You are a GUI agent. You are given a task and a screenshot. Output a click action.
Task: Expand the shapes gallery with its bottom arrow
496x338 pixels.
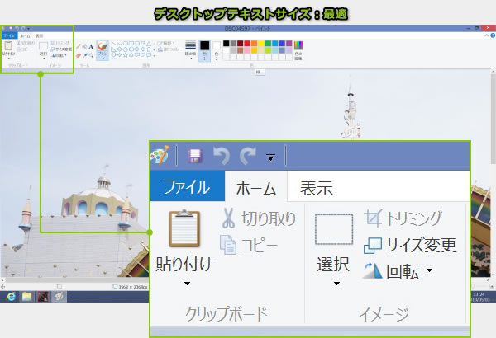(x=154, y=56)
